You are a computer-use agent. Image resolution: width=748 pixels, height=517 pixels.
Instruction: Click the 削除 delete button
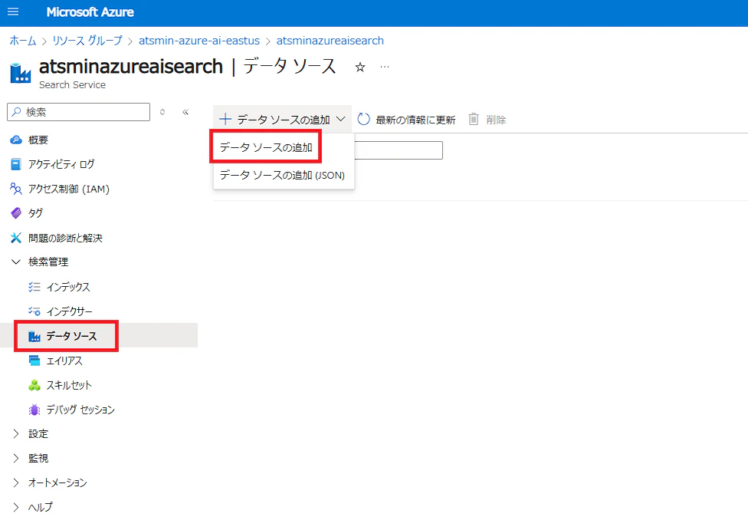(487, 120)
